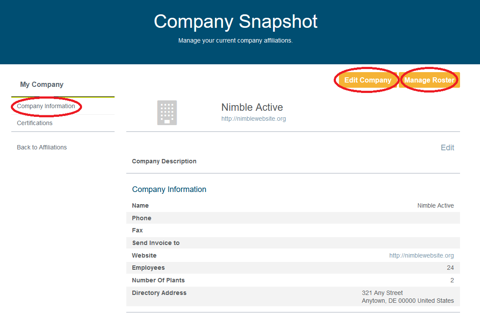The image size is (480, 321).
Task: Open the Website row's nimblewebsite.org link
Action: [421, 255]
